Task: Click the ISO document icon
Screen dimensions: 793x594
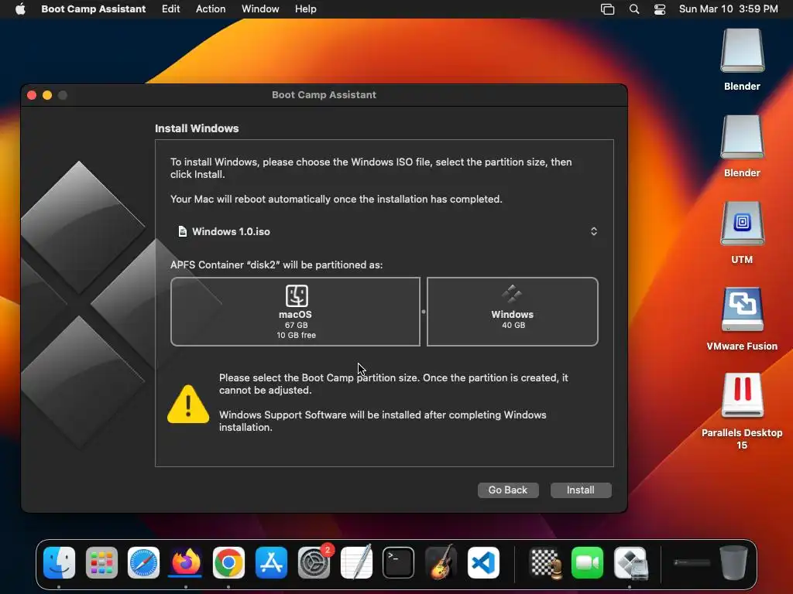Action: pos(182,231)
